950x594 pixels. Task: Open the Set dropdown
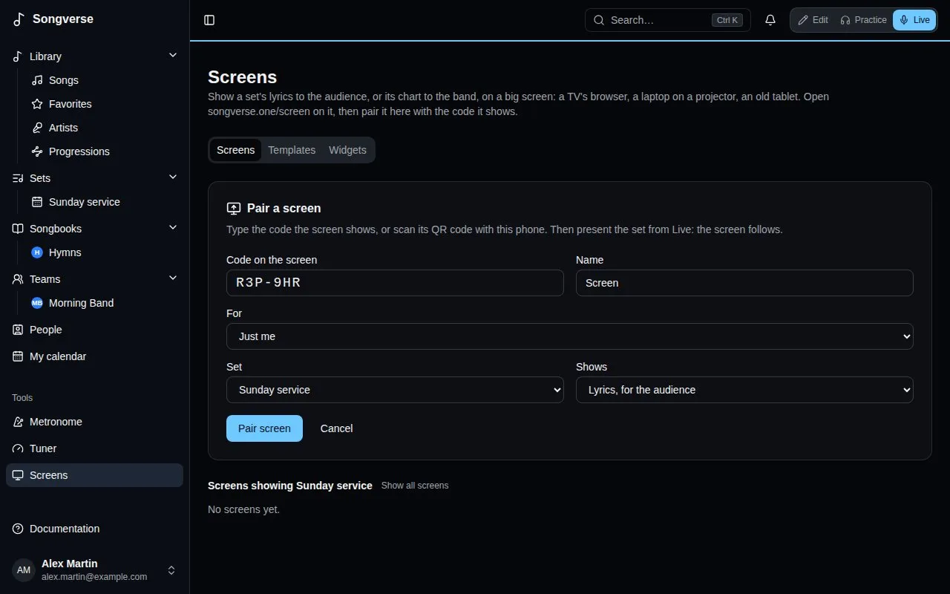[395, 390]
